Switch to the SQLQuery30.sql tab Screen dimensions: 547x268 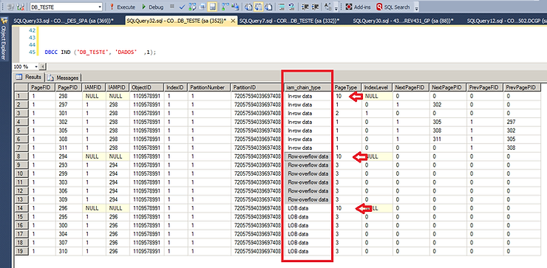tap(403, 21)
